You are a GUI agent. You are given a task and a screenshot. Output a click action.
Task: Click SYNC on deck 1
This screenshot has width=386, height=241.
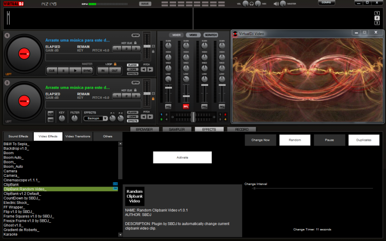click(87, 70)
